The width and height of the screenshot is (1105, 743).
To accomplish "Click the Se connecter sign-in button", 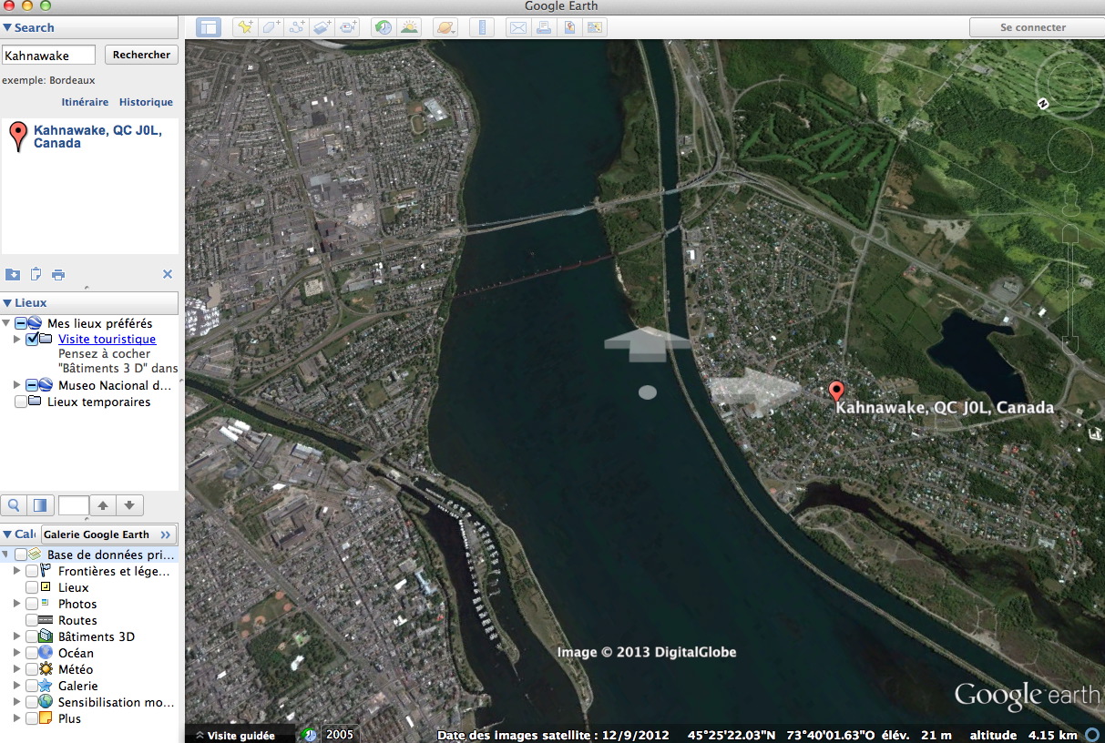I will (x=1033, y=27).
